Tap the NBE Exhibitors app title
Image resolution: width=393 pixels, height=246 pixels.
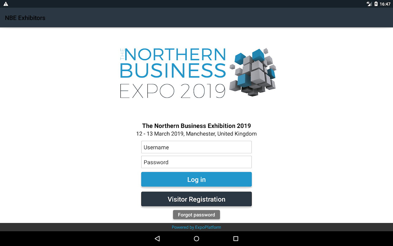25,18
